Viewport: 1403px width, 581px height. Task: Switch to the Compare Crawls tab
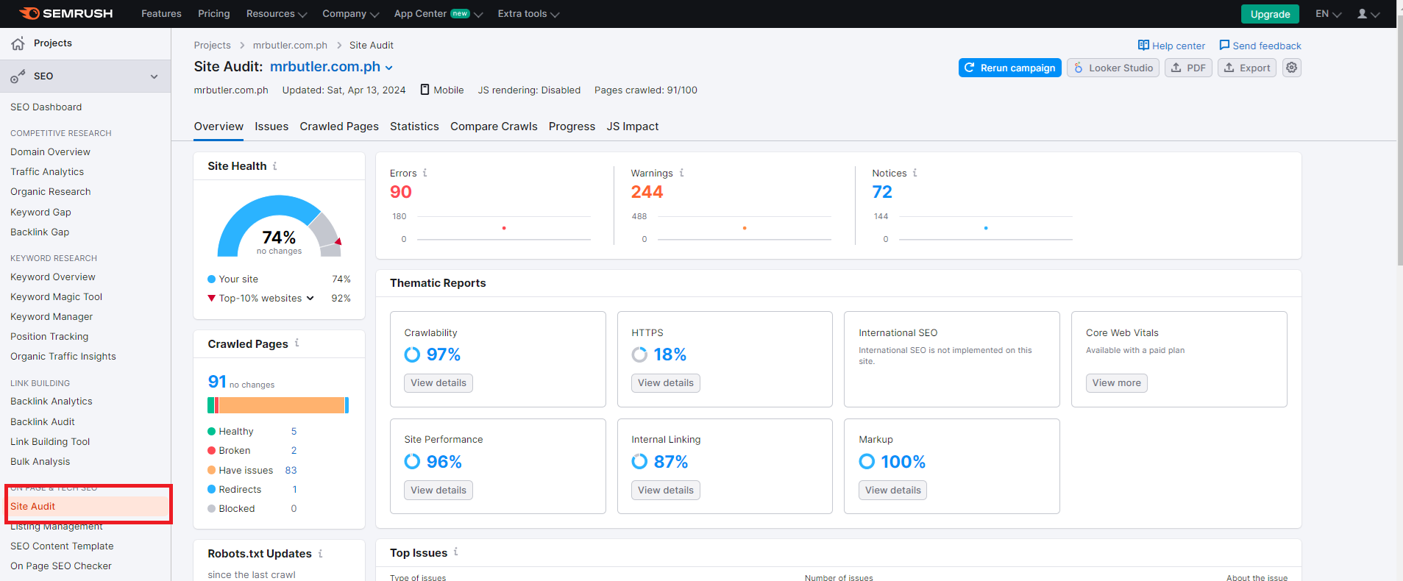click(494, 126)
